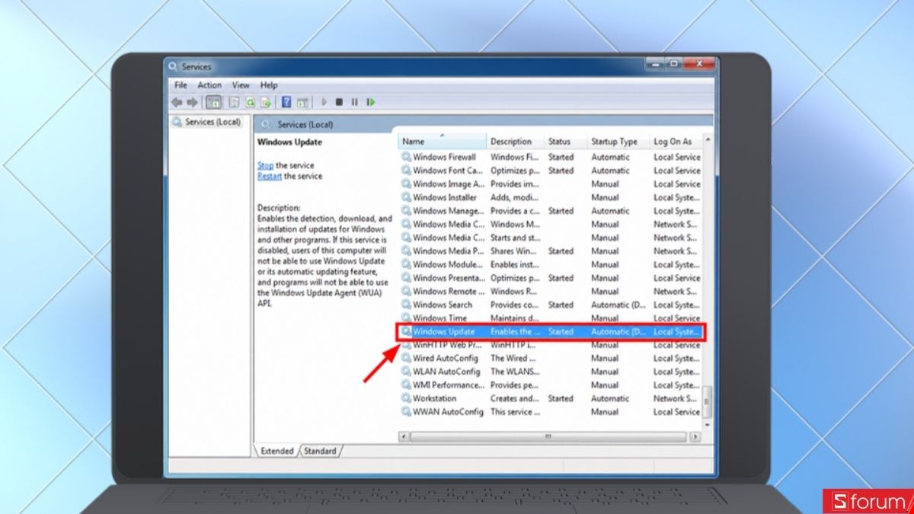Screen dimensions: 914x514
Task: Click the gear icon beside WWAN AutoConfig
Action: coord(407,412)
